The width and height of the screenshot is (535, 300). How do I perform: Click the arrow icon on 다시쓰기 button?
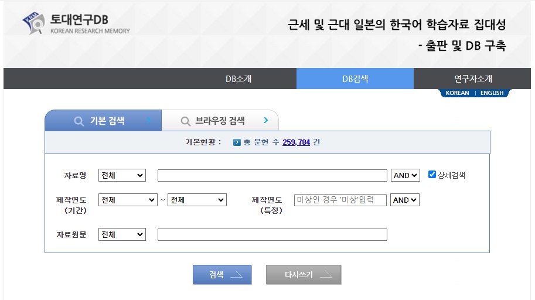point(326,275)
